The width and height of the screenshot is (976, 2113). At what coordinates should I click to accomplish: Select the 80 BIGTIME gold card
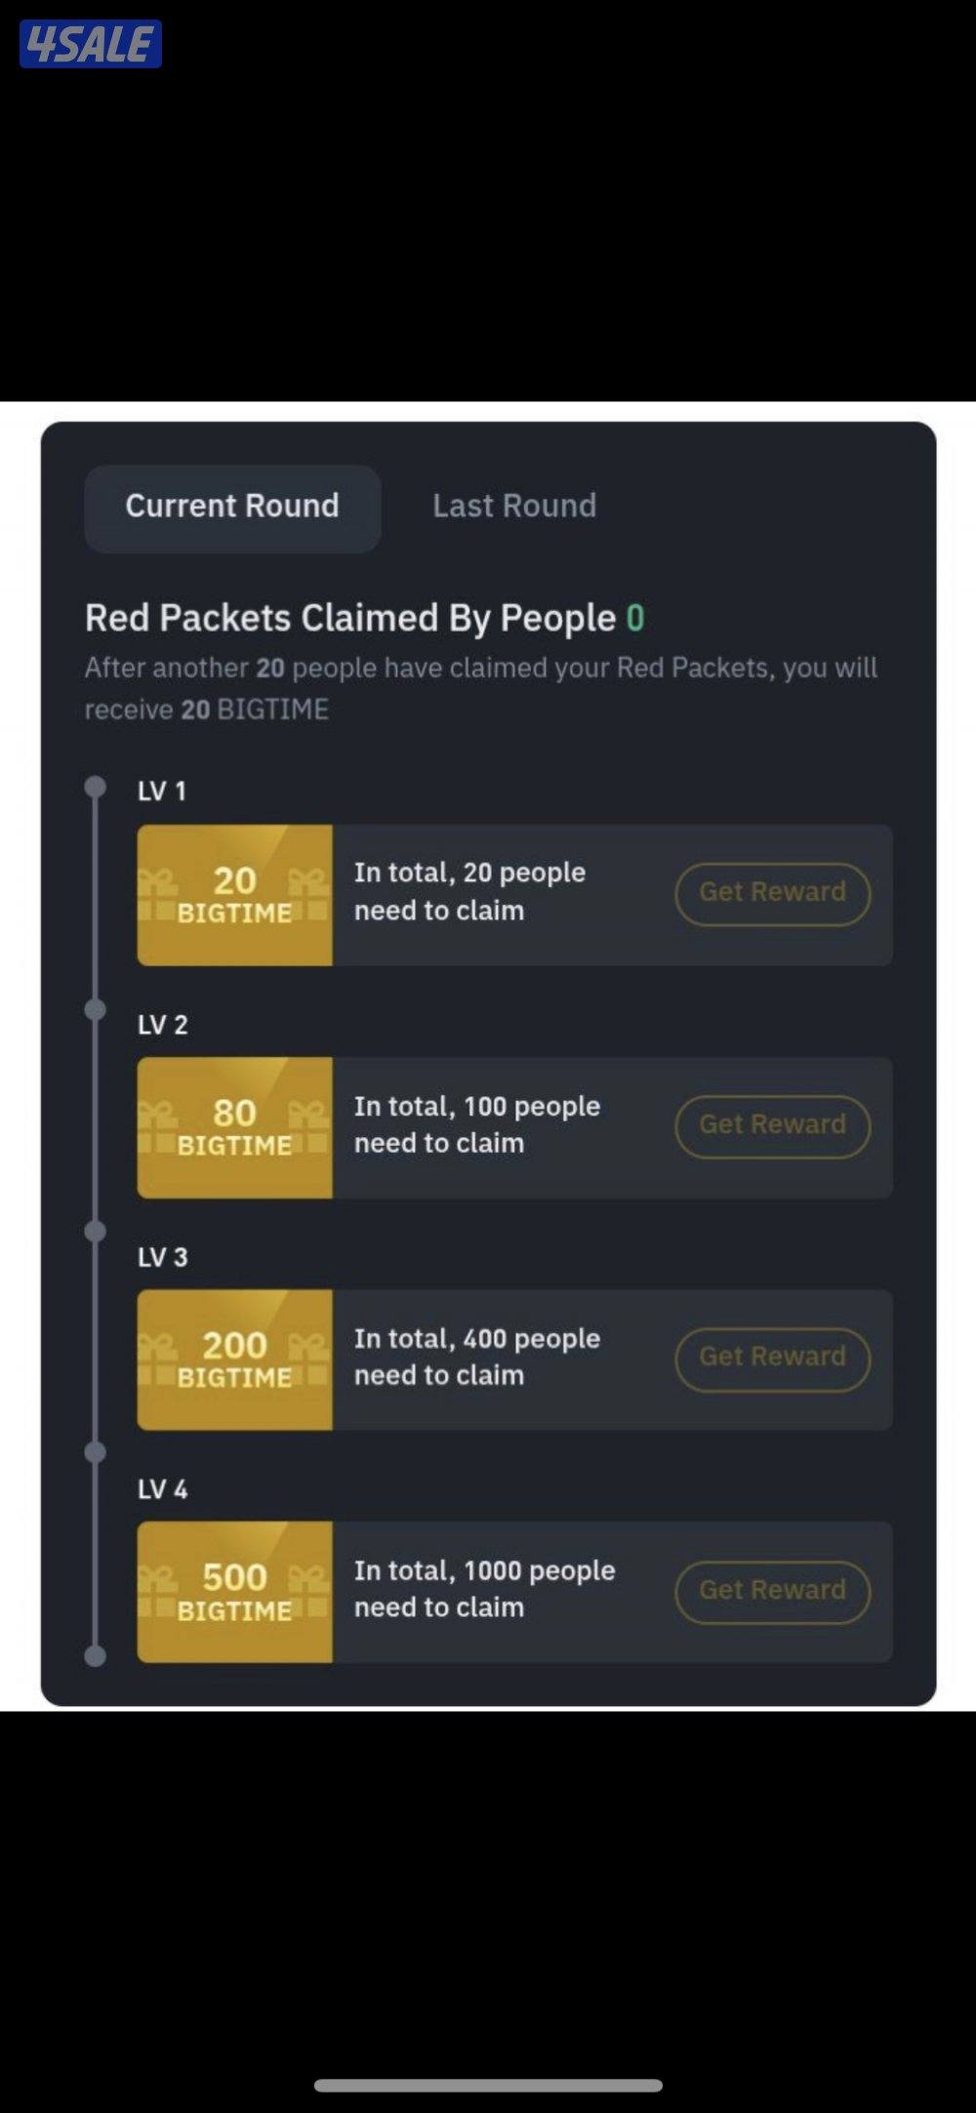click(234, 1127)
